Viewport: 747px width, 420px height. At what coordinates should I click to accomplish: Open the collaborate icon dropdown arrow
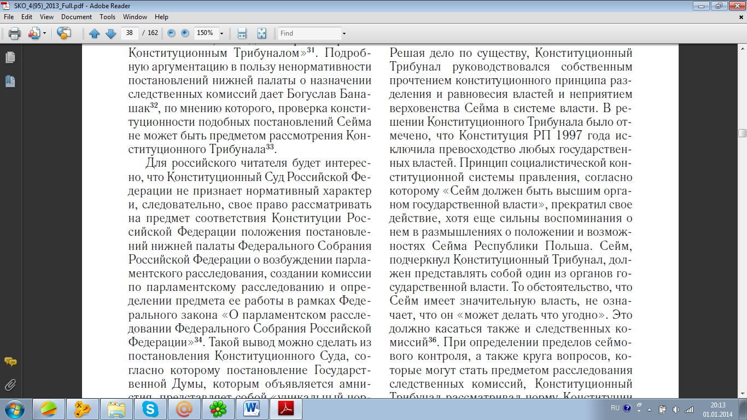coord(45,33)
